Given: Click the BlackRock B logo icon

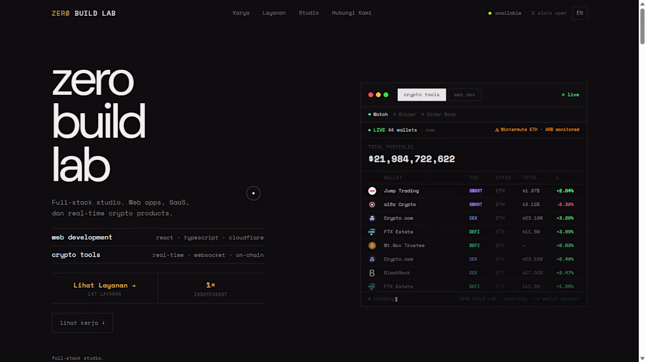Looking at the screenshot, I should (372, 273).
